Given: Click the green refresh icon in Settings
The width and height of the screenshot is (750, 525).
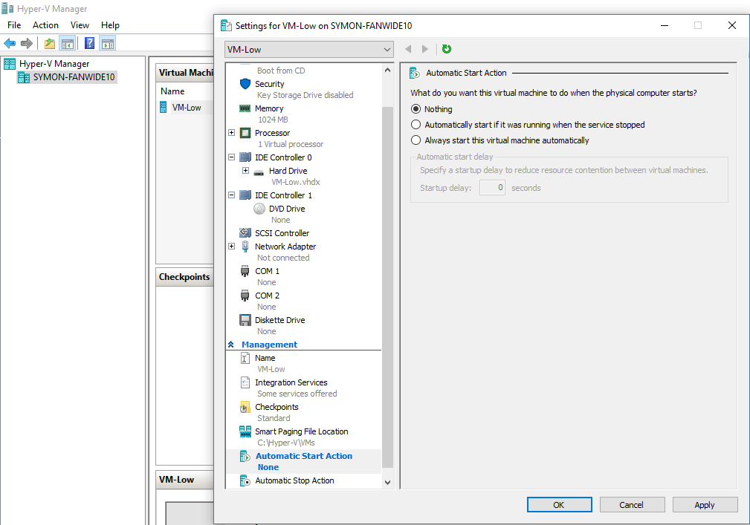Looking at the screenshot, I should tap(447, 49).
